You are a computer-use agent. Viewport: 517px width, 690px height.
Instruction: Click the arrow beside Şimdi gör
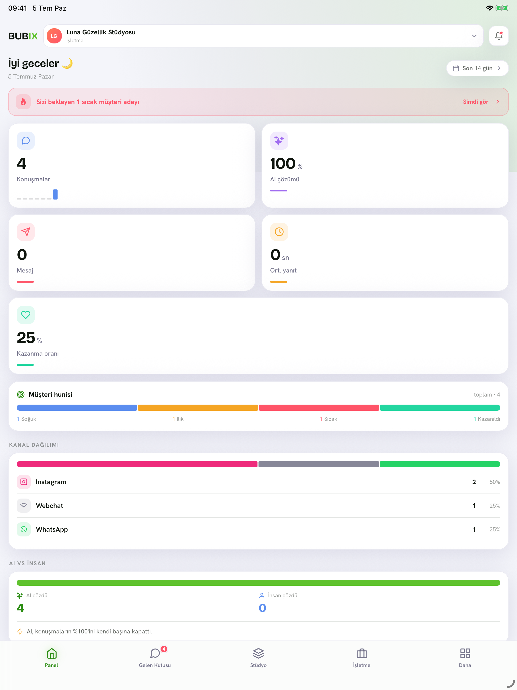[498, 102]
